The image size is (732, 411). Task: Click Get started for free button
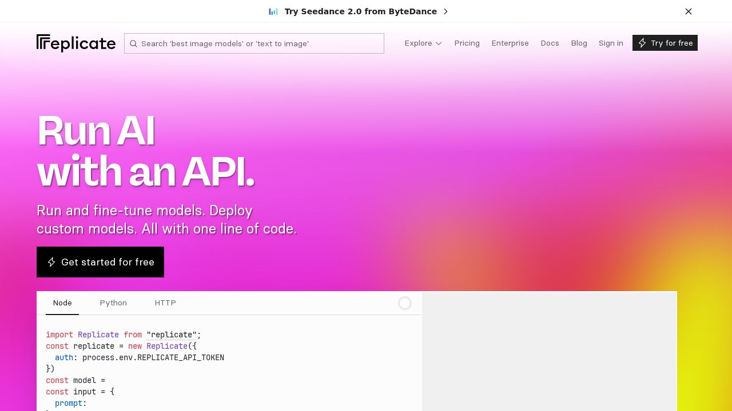pos(100,262)
